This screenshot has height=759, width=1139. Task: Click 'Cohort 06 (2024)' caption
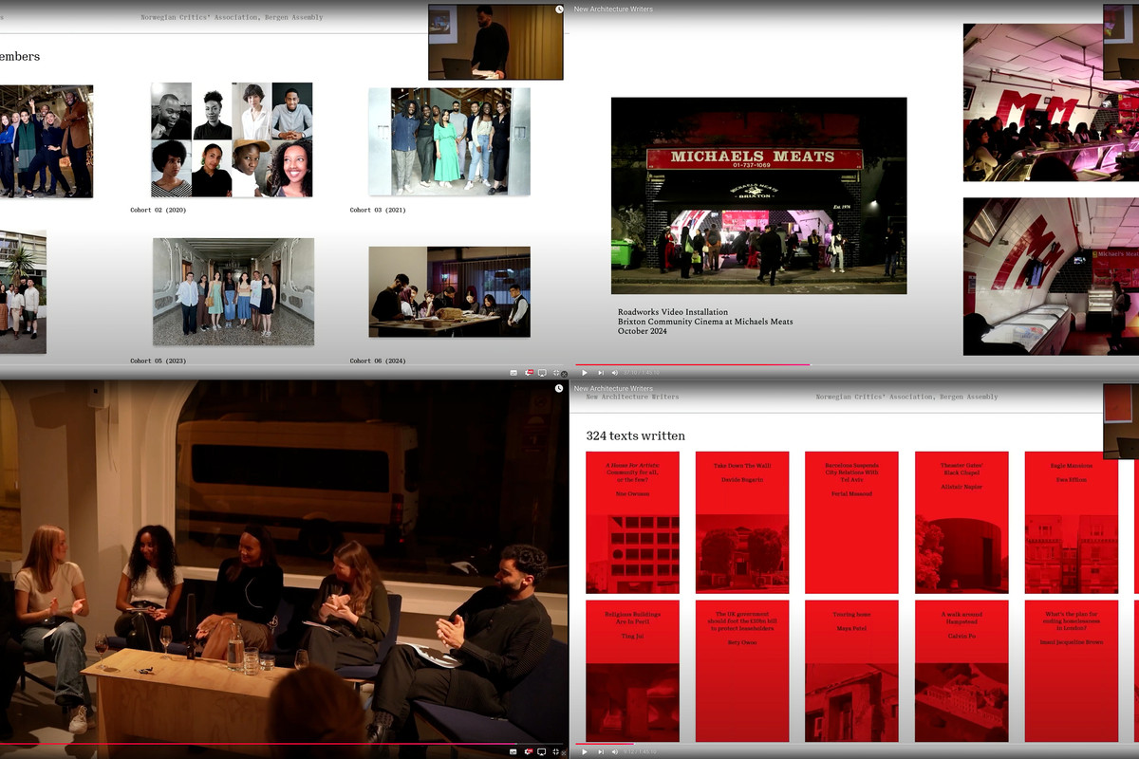pos(378,361)
